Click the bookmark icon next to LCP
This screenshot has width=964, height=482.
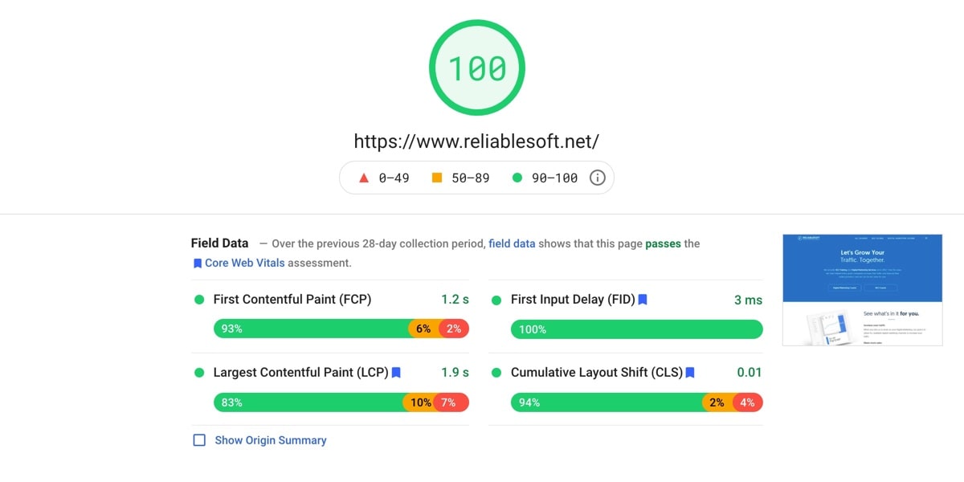(x=396, y=373)
